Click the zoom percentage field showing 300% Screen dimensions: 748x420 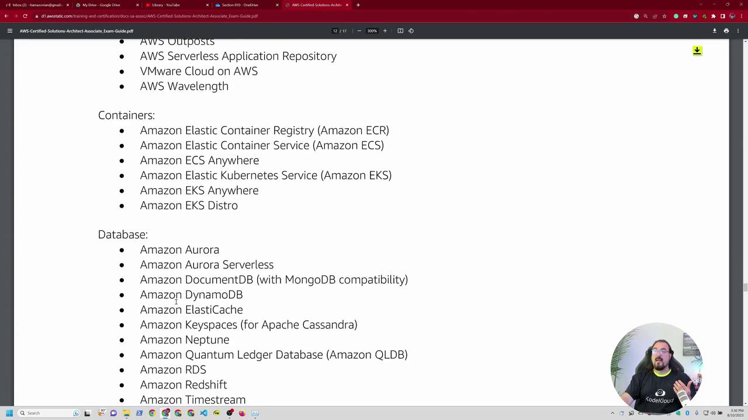(372, 31)
